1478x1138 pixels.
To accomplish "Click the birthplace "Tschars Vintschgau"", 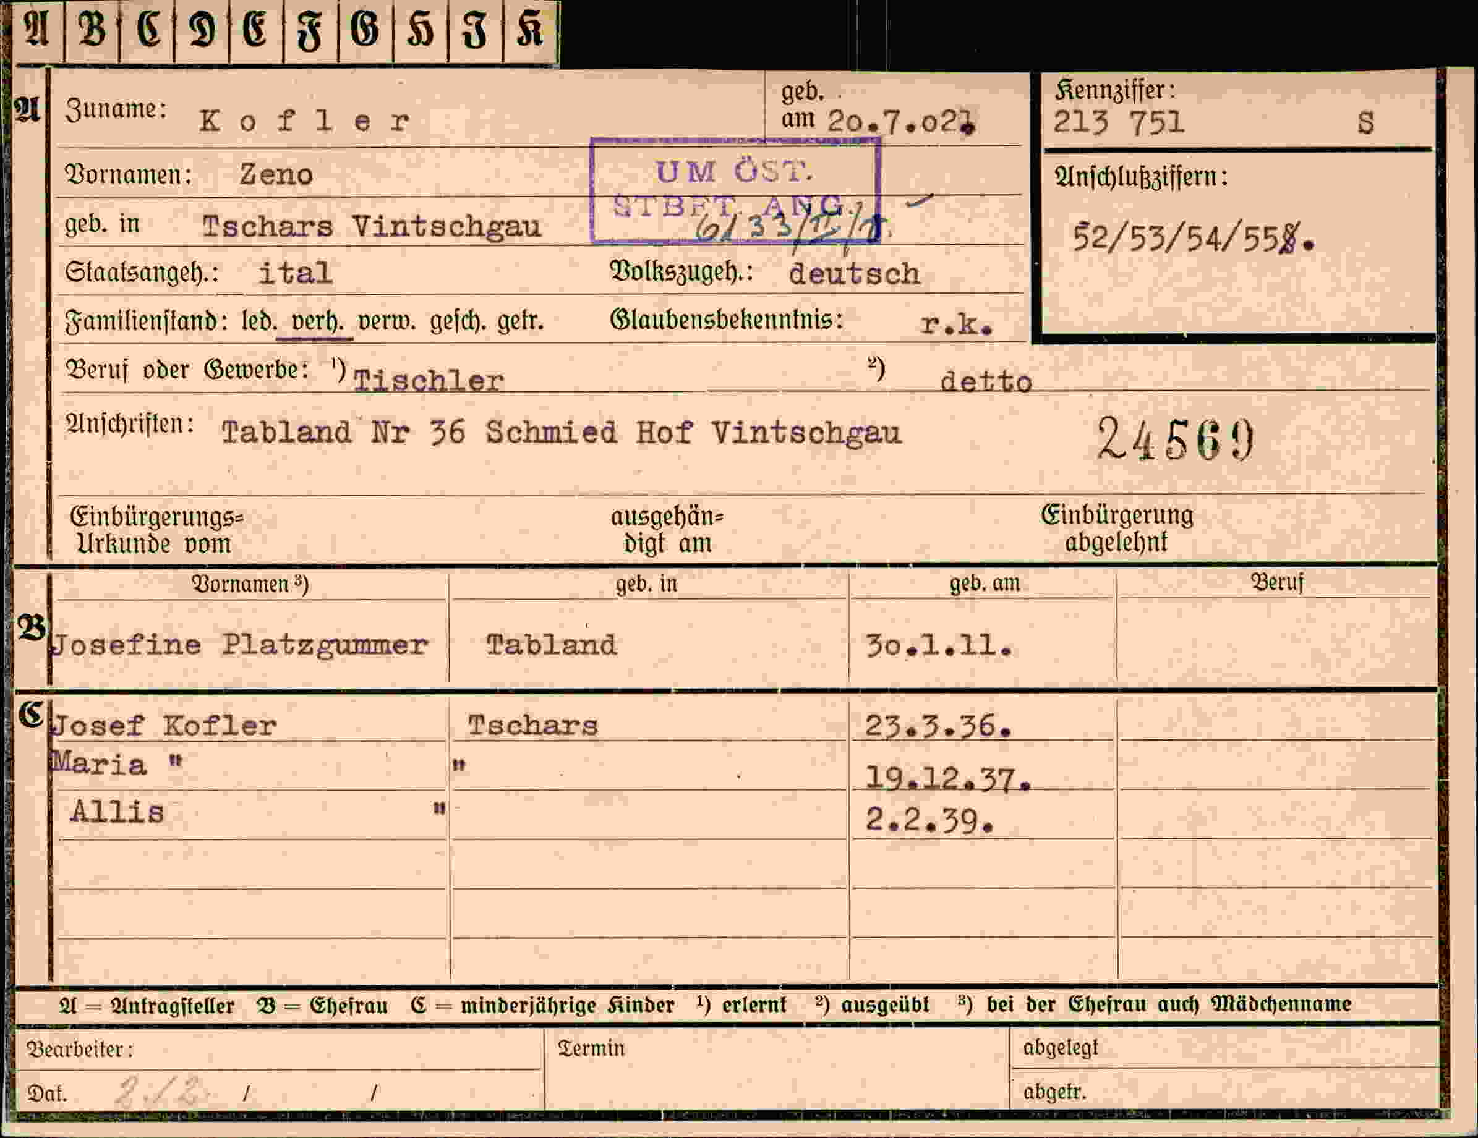I will click(372, 227).
